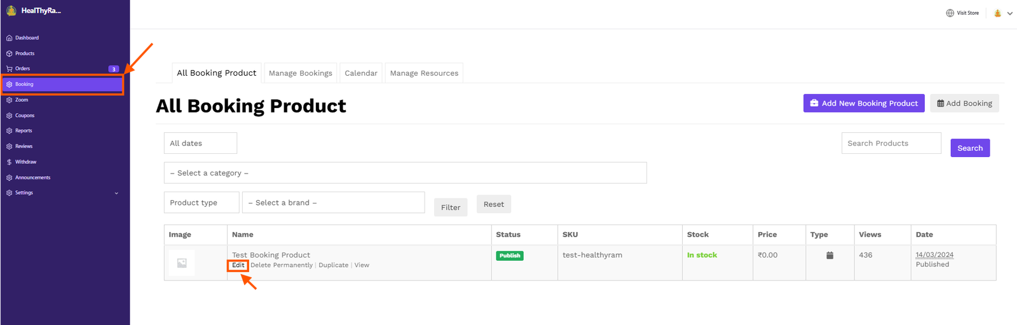
Task: Click the Settings icon in sidebar
Action: click(x=9, y=193)
